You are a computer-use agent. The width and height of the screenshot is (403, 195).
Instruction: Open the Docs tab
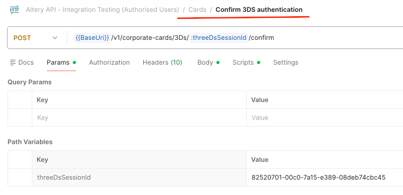(x=22, y=62)
